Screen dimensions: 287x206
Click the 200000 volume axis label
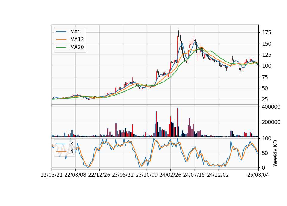[x=271, y=122]
